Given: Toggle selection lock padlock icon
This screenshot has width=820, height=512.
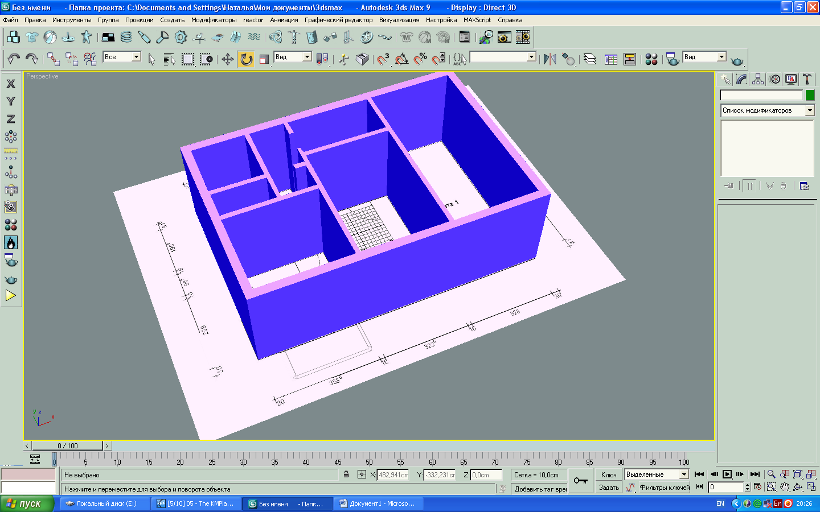Looking at the screenshot, I should coord(346,474).
